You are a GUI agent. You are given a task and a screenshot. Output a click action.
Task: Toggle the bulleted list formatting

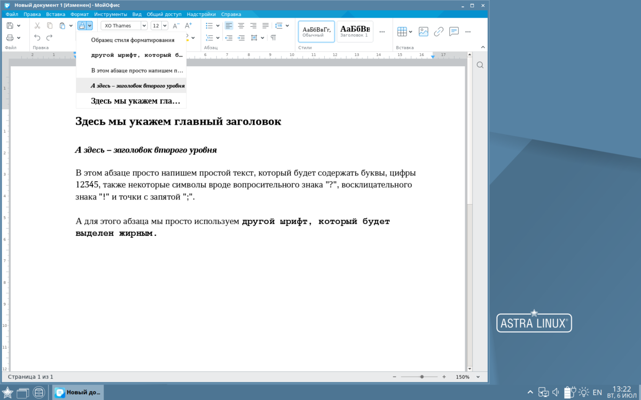(209, 26)
